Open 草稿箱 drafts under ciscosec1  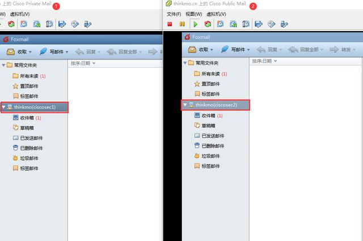click(23, 128)
